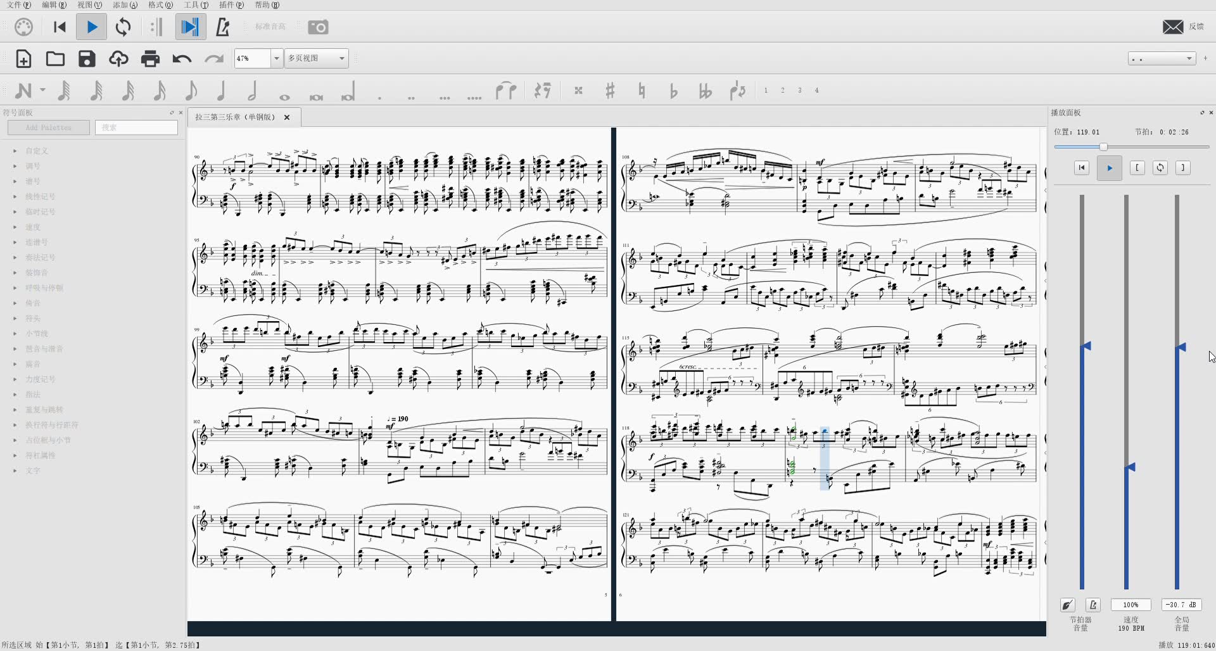Open the zoom percentage dropdown
Viewport: 1216px width, 651px height.
pyautogui.click(x=276, y=58)
